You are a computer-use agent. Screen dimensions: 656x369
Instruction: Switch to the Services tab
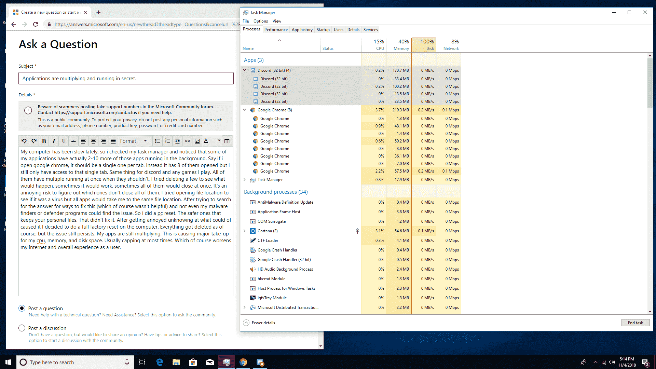coord(371,30)
